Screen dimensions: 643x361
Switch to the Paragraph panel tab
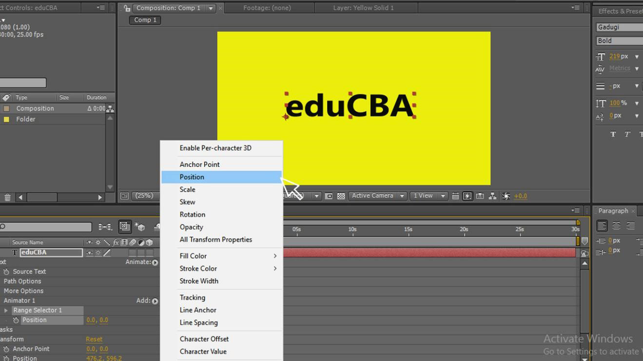[x=613, y=211]
